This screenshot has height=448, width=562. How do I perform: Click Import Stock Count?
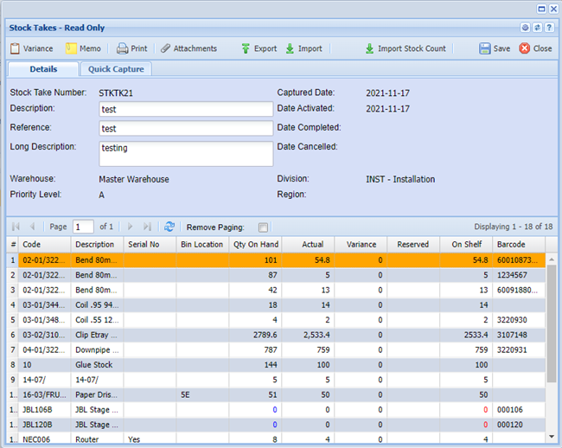tap(405, 48)
